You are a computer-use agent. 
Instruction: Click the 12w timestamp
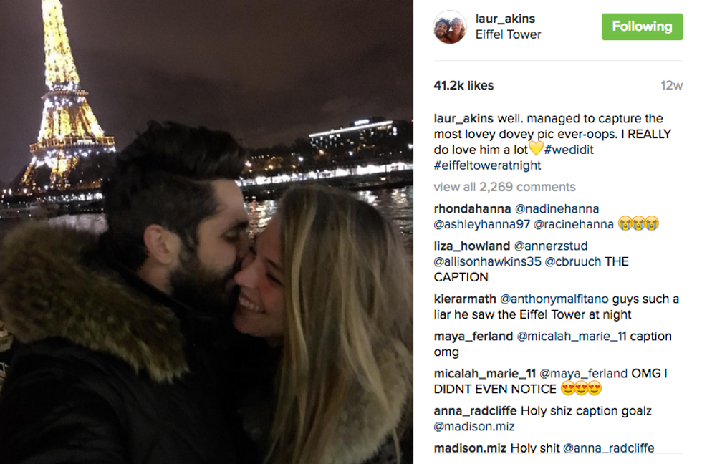point(672,85)
